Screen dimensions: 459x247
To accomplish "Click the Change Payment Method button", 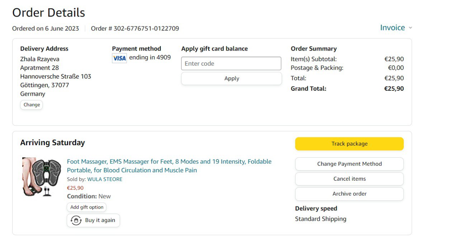I will click(349, 164).
